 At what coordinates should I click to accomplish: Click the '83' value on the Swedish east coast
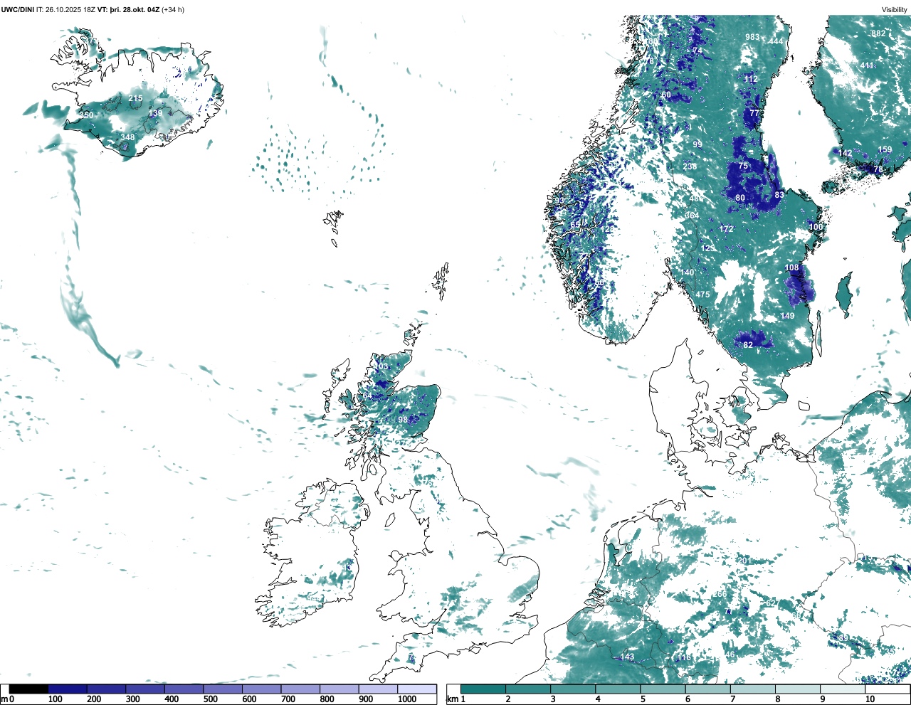pyautogui.click(x=779, y=195)
